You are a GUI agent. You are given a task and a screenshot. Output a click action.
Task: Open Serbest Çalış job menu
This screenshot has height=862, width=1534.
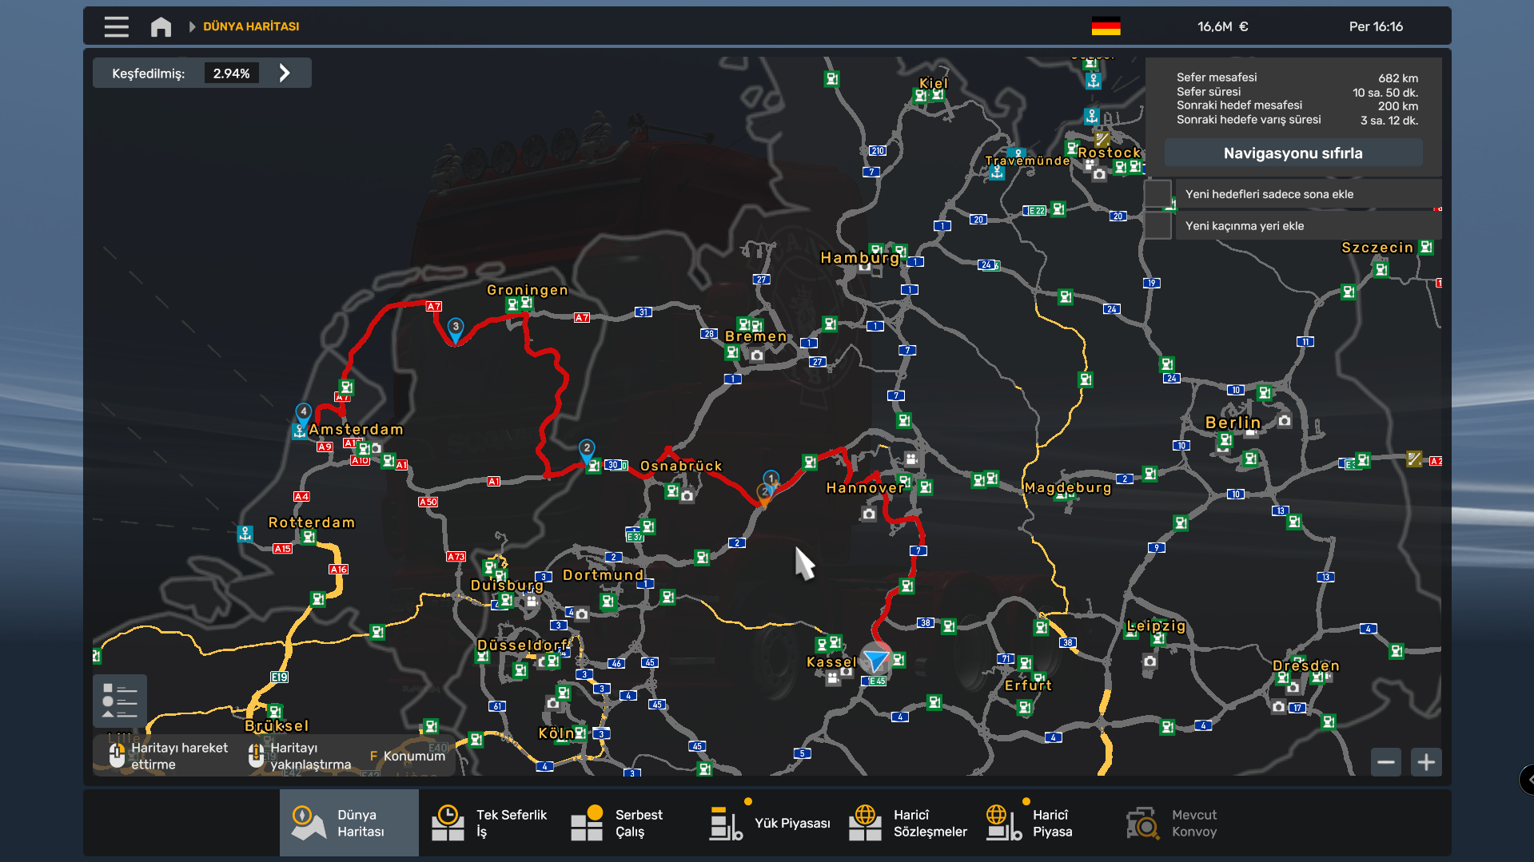click(616, 823)
